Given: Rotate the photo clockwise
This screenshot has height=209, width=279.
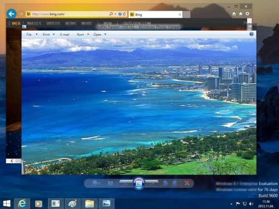Looking at the screenshot, I should pos(175,183).
